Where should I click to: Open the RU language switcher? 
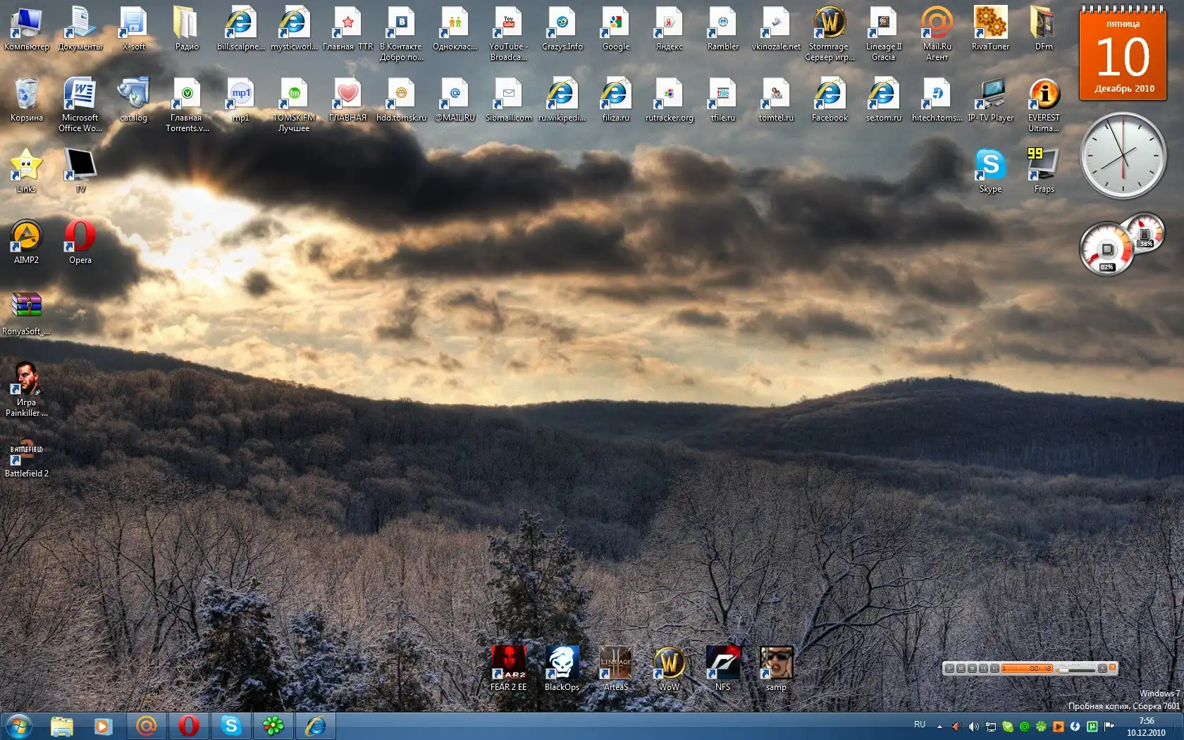coord(920,724)
